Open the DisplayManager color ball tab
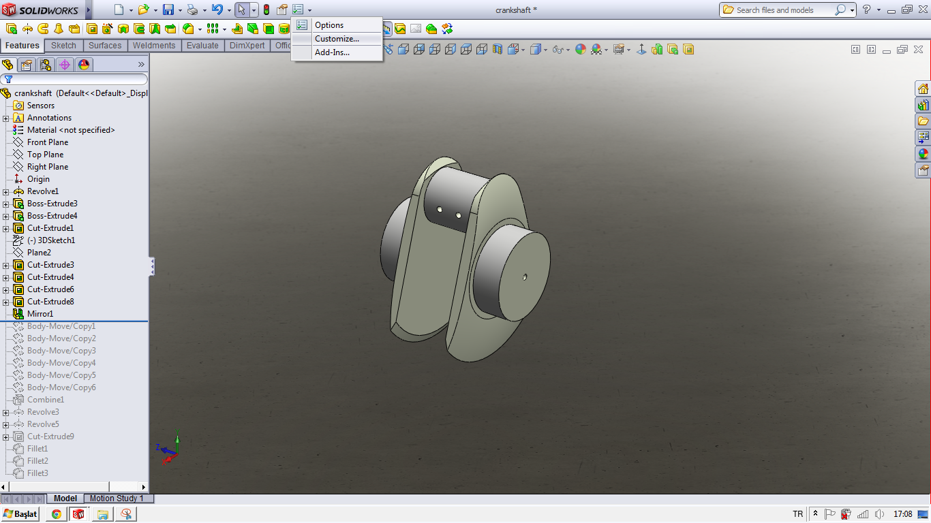This screenshot has width=931, height=523. [x=84, y=65]
